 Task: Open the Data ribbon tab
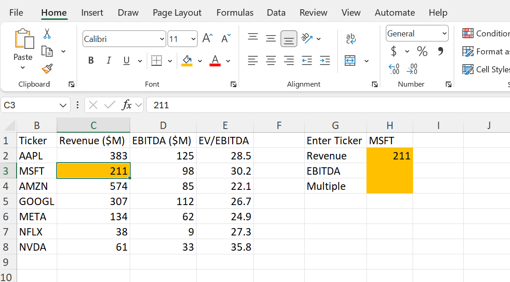click(276, 12)
